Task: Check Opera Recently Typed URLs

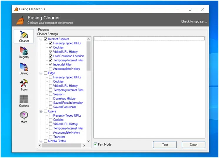Action: (51, 115)
